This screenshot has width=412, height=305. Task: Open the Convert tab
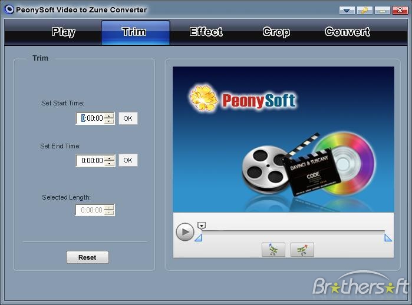[x=347, y=32]
